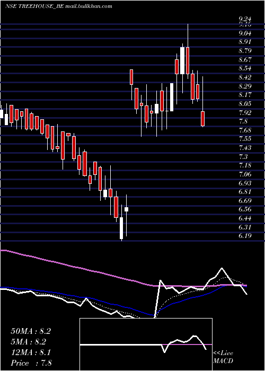Select the 8.91 price axis label
This screenshot has height=371, width=265.
click(x=245, y=42)
